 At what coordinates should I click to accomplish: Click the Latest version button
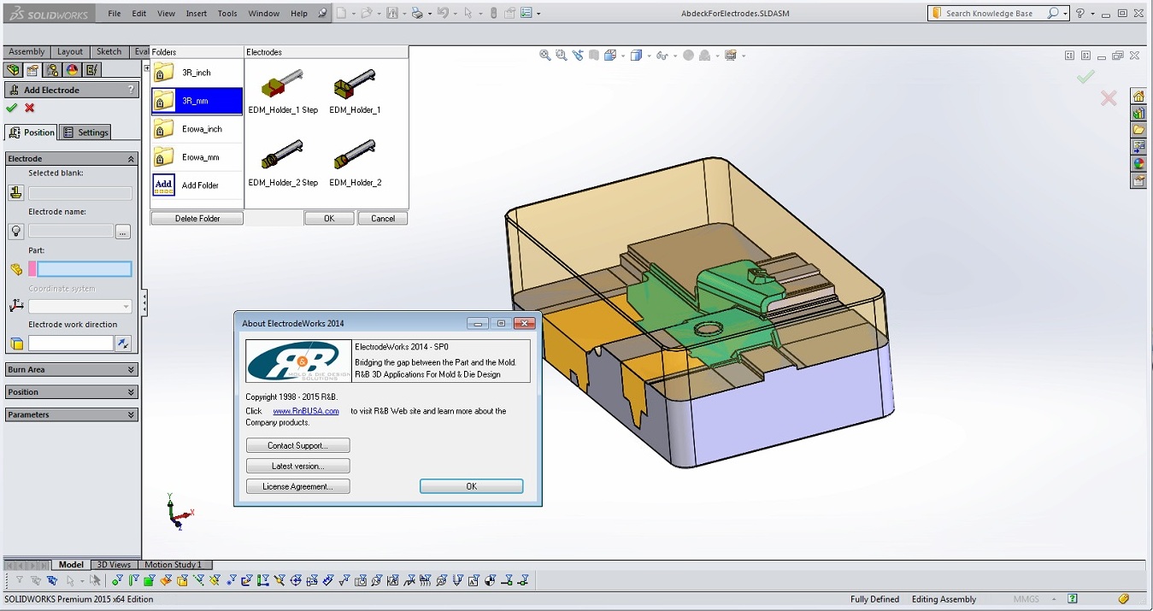pos(298,467)
